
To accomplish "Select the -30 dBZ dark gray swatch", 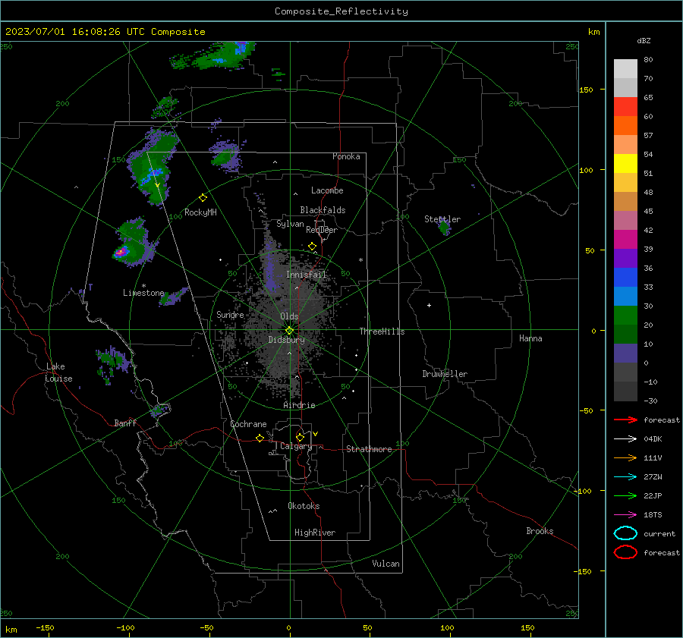I will coord(625,391).
